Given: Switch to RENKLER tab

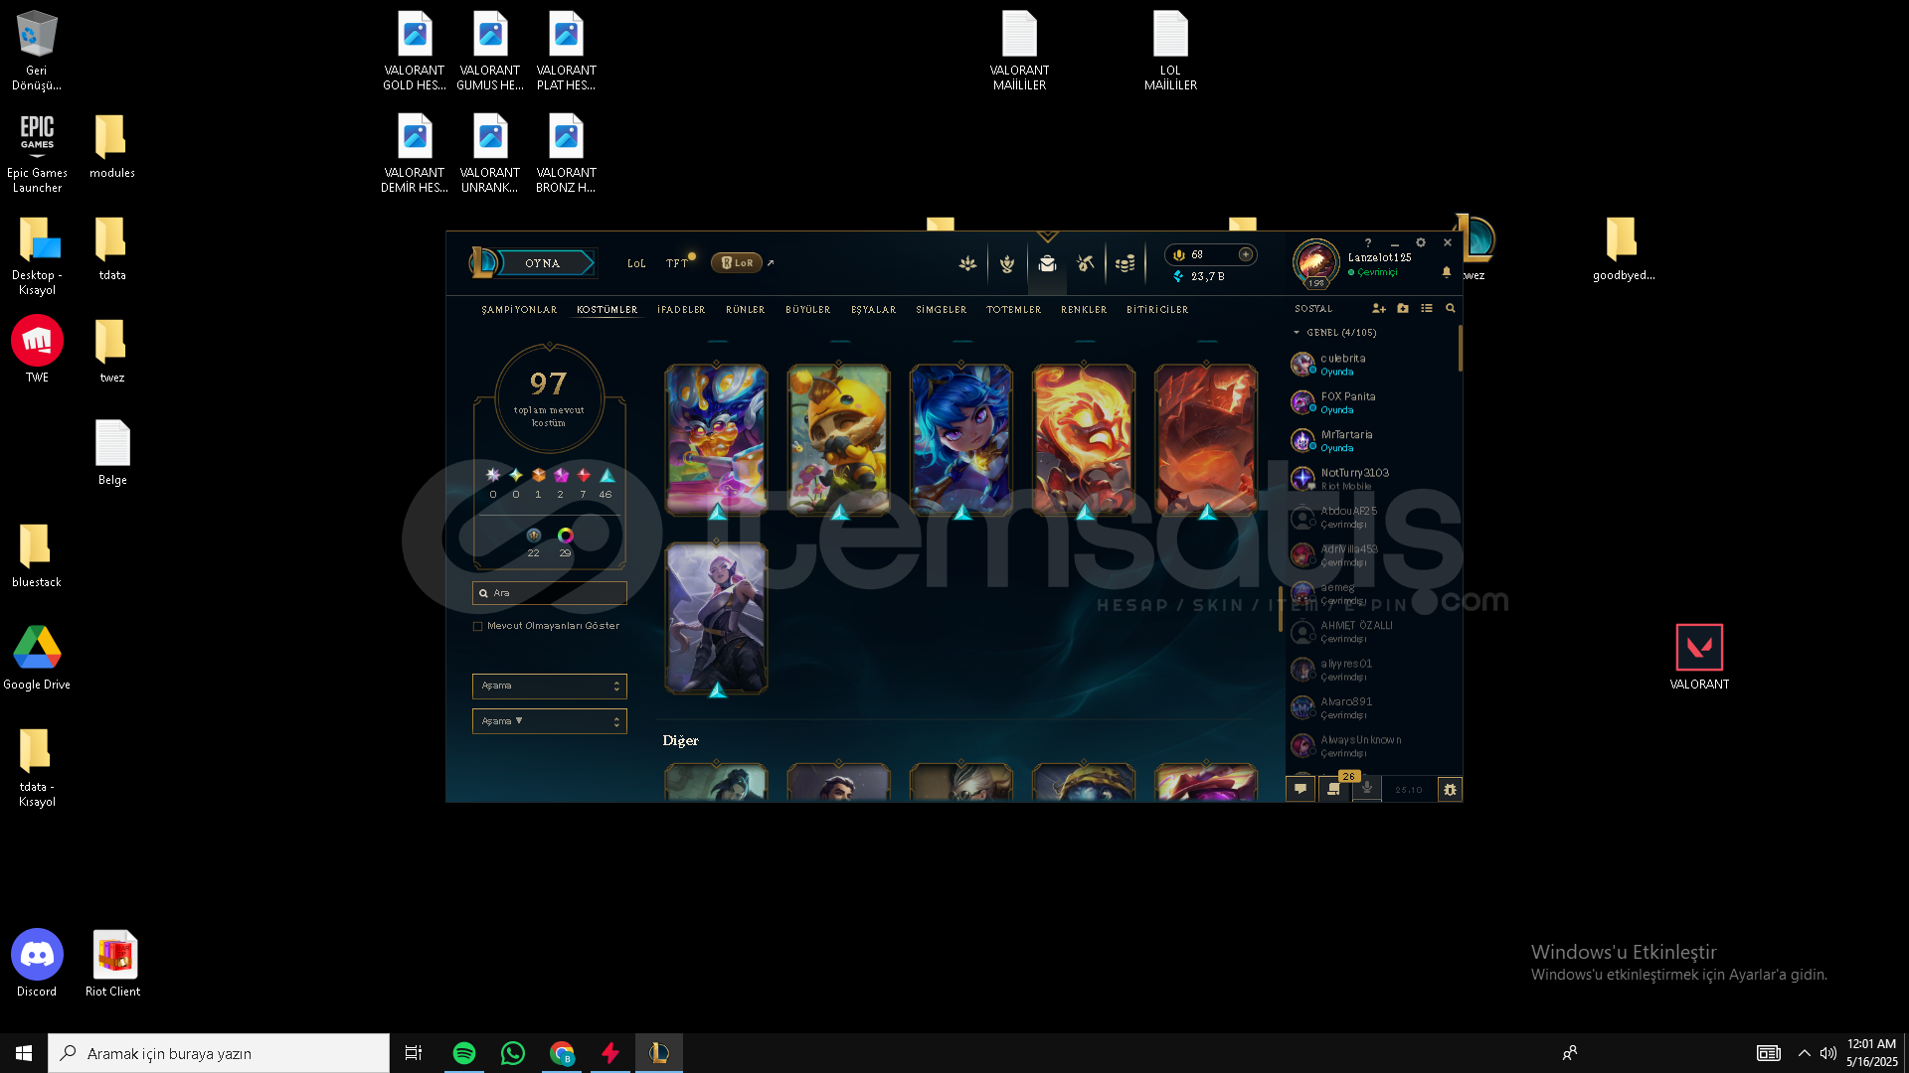Looking at the screenshot, I should (1084, 310).
